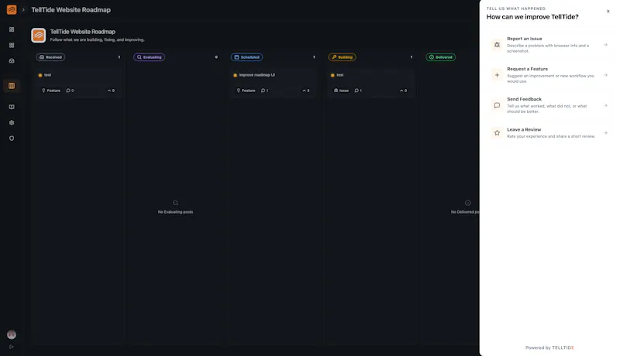Click the large TellTide roadmap logo tile
Viewport: 620px width, 356px height.
pos(38,35)
